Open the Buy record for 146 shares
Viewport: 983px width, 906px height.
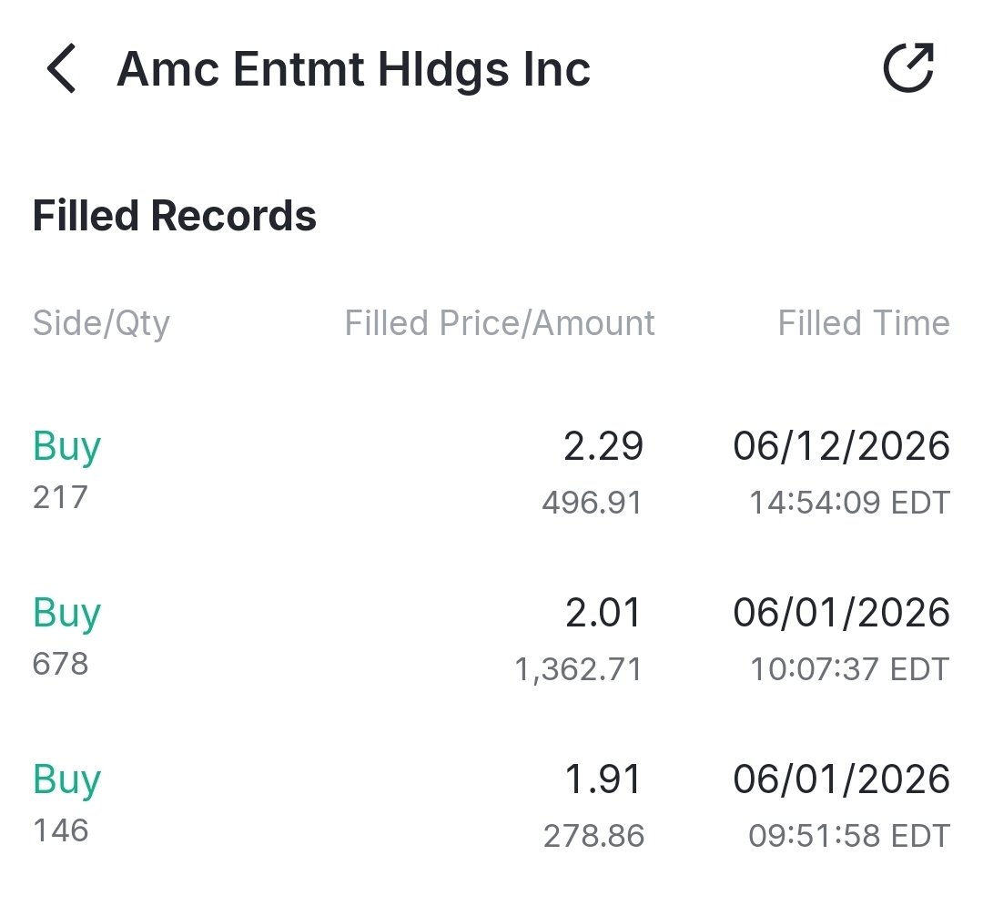coord(491,805)
